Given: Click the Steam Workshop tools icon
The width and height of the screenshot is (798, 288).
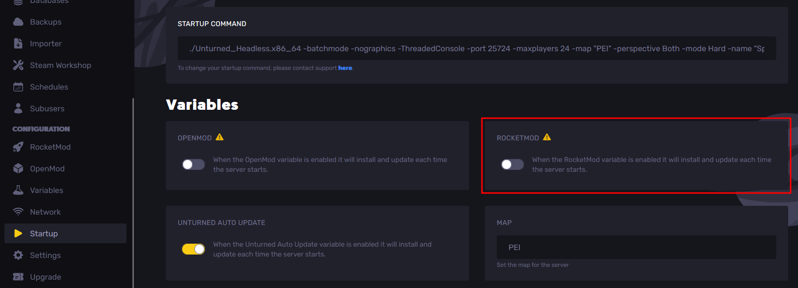Looking at the screenshot, I should pos(18,65).
